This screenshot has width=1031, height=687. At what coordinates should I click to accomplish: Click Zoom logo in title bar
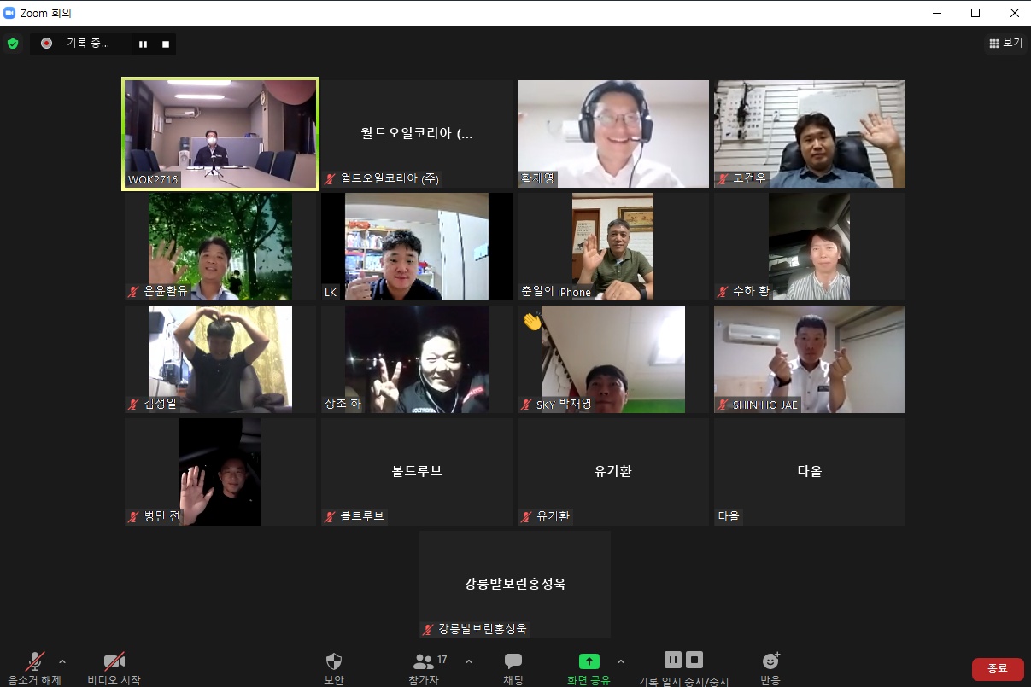click(10, 13)
